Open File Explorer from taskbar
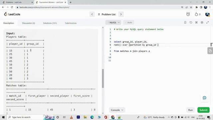This screenshot has width=213, height=120. pyautogui.click(x=85, y=117)
